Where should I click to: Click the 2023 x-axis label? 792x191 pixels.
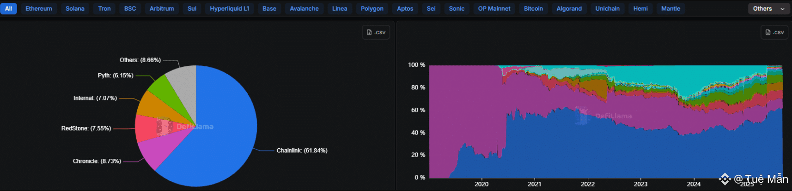click(640, 184)
